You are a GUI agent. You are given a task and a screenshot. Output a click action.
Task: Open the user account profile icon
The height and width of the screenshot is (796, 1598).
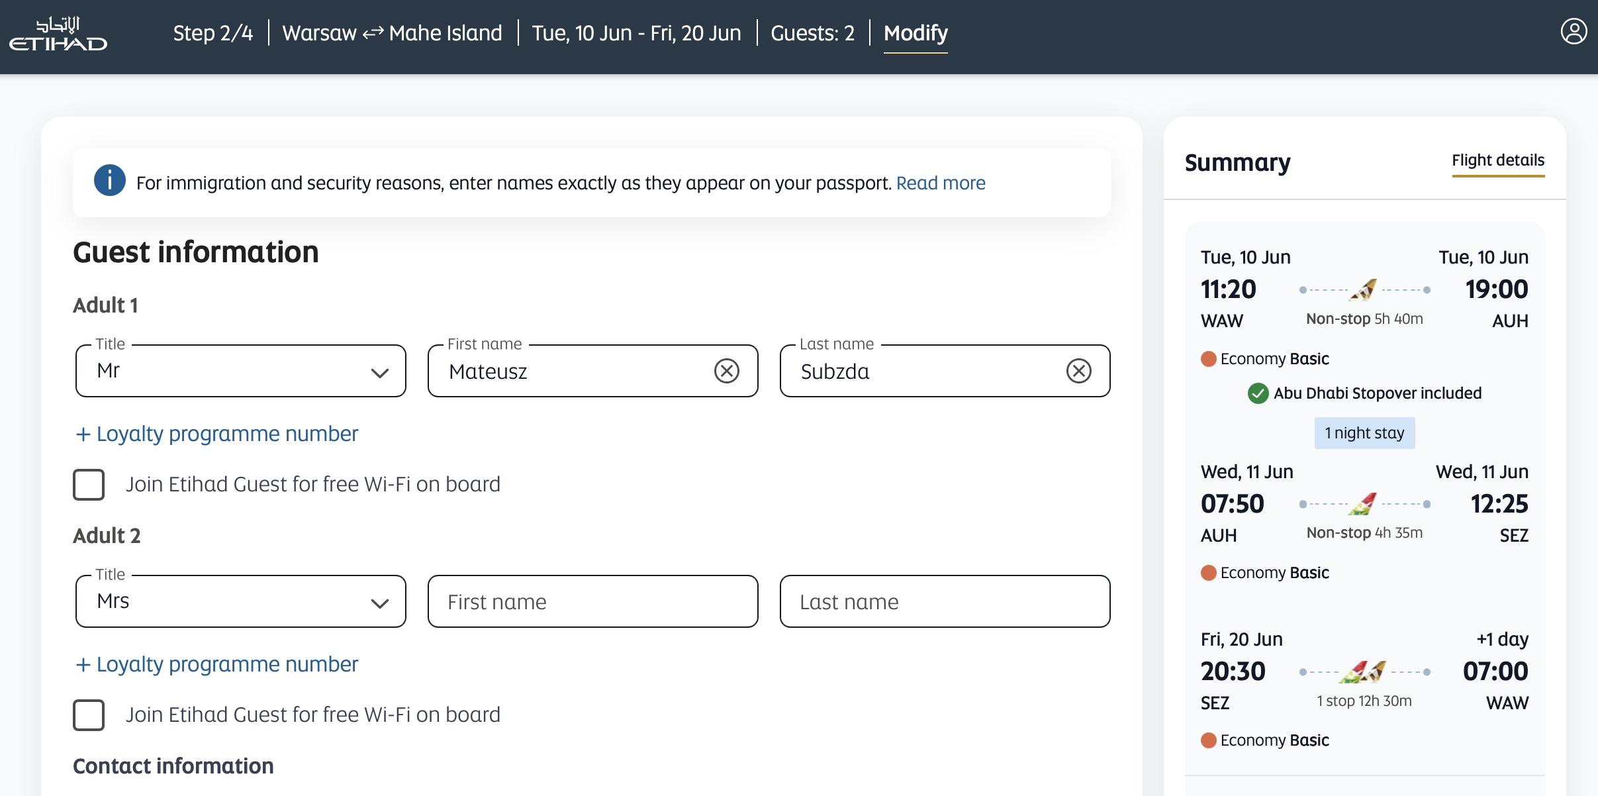point(1574,31)
